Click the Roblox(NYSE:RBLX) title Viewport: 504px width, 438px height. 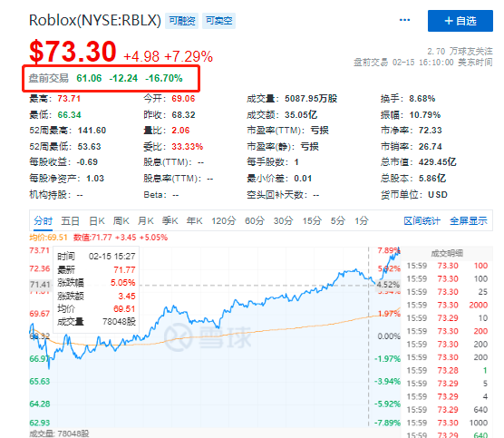[x=95, y=20]
